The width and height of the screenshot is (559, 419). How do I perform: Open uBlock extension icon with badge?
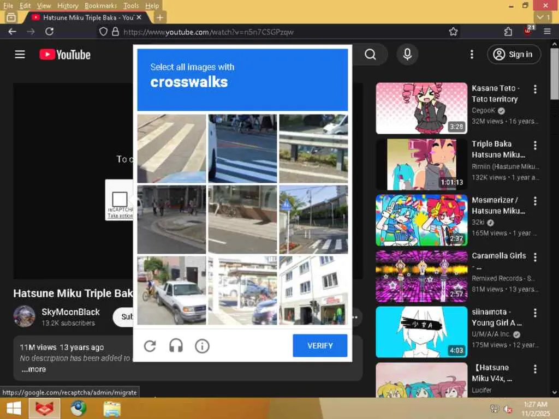pos(528,31)
